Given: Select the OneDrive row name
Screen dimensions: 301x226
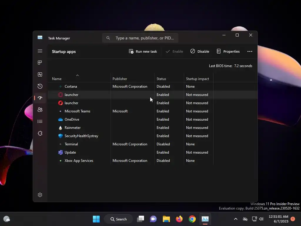Looking at the screenshot, I should pyautogui.click(x=72, y=119).
